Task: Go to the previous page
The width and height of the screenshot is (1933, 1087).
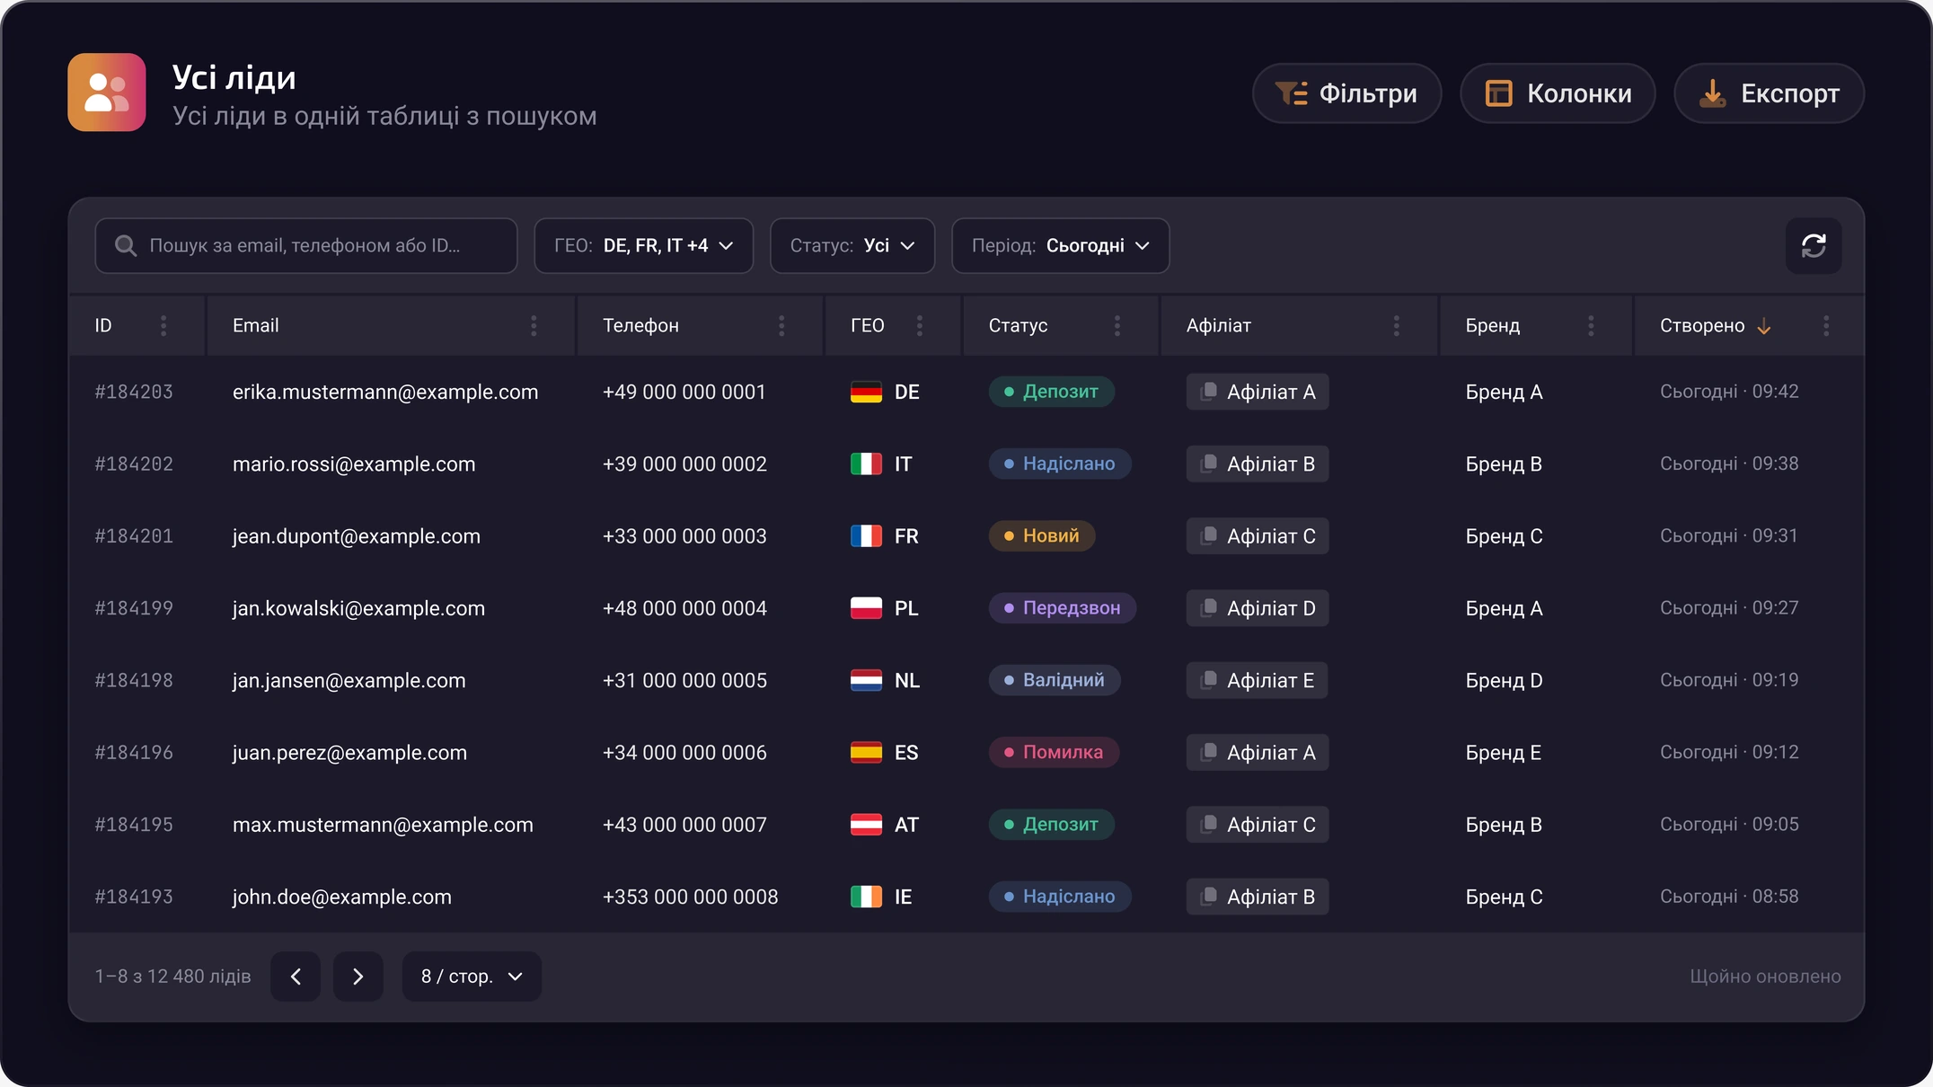Action: coord(296,977)
